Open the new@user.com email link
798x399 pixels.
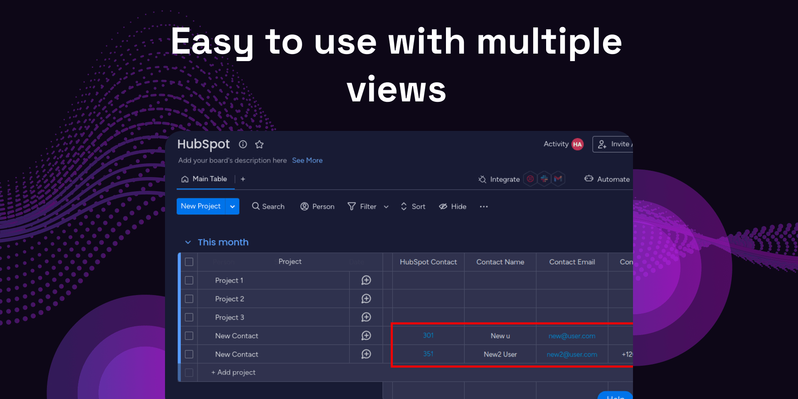click(x=572, y=336)
